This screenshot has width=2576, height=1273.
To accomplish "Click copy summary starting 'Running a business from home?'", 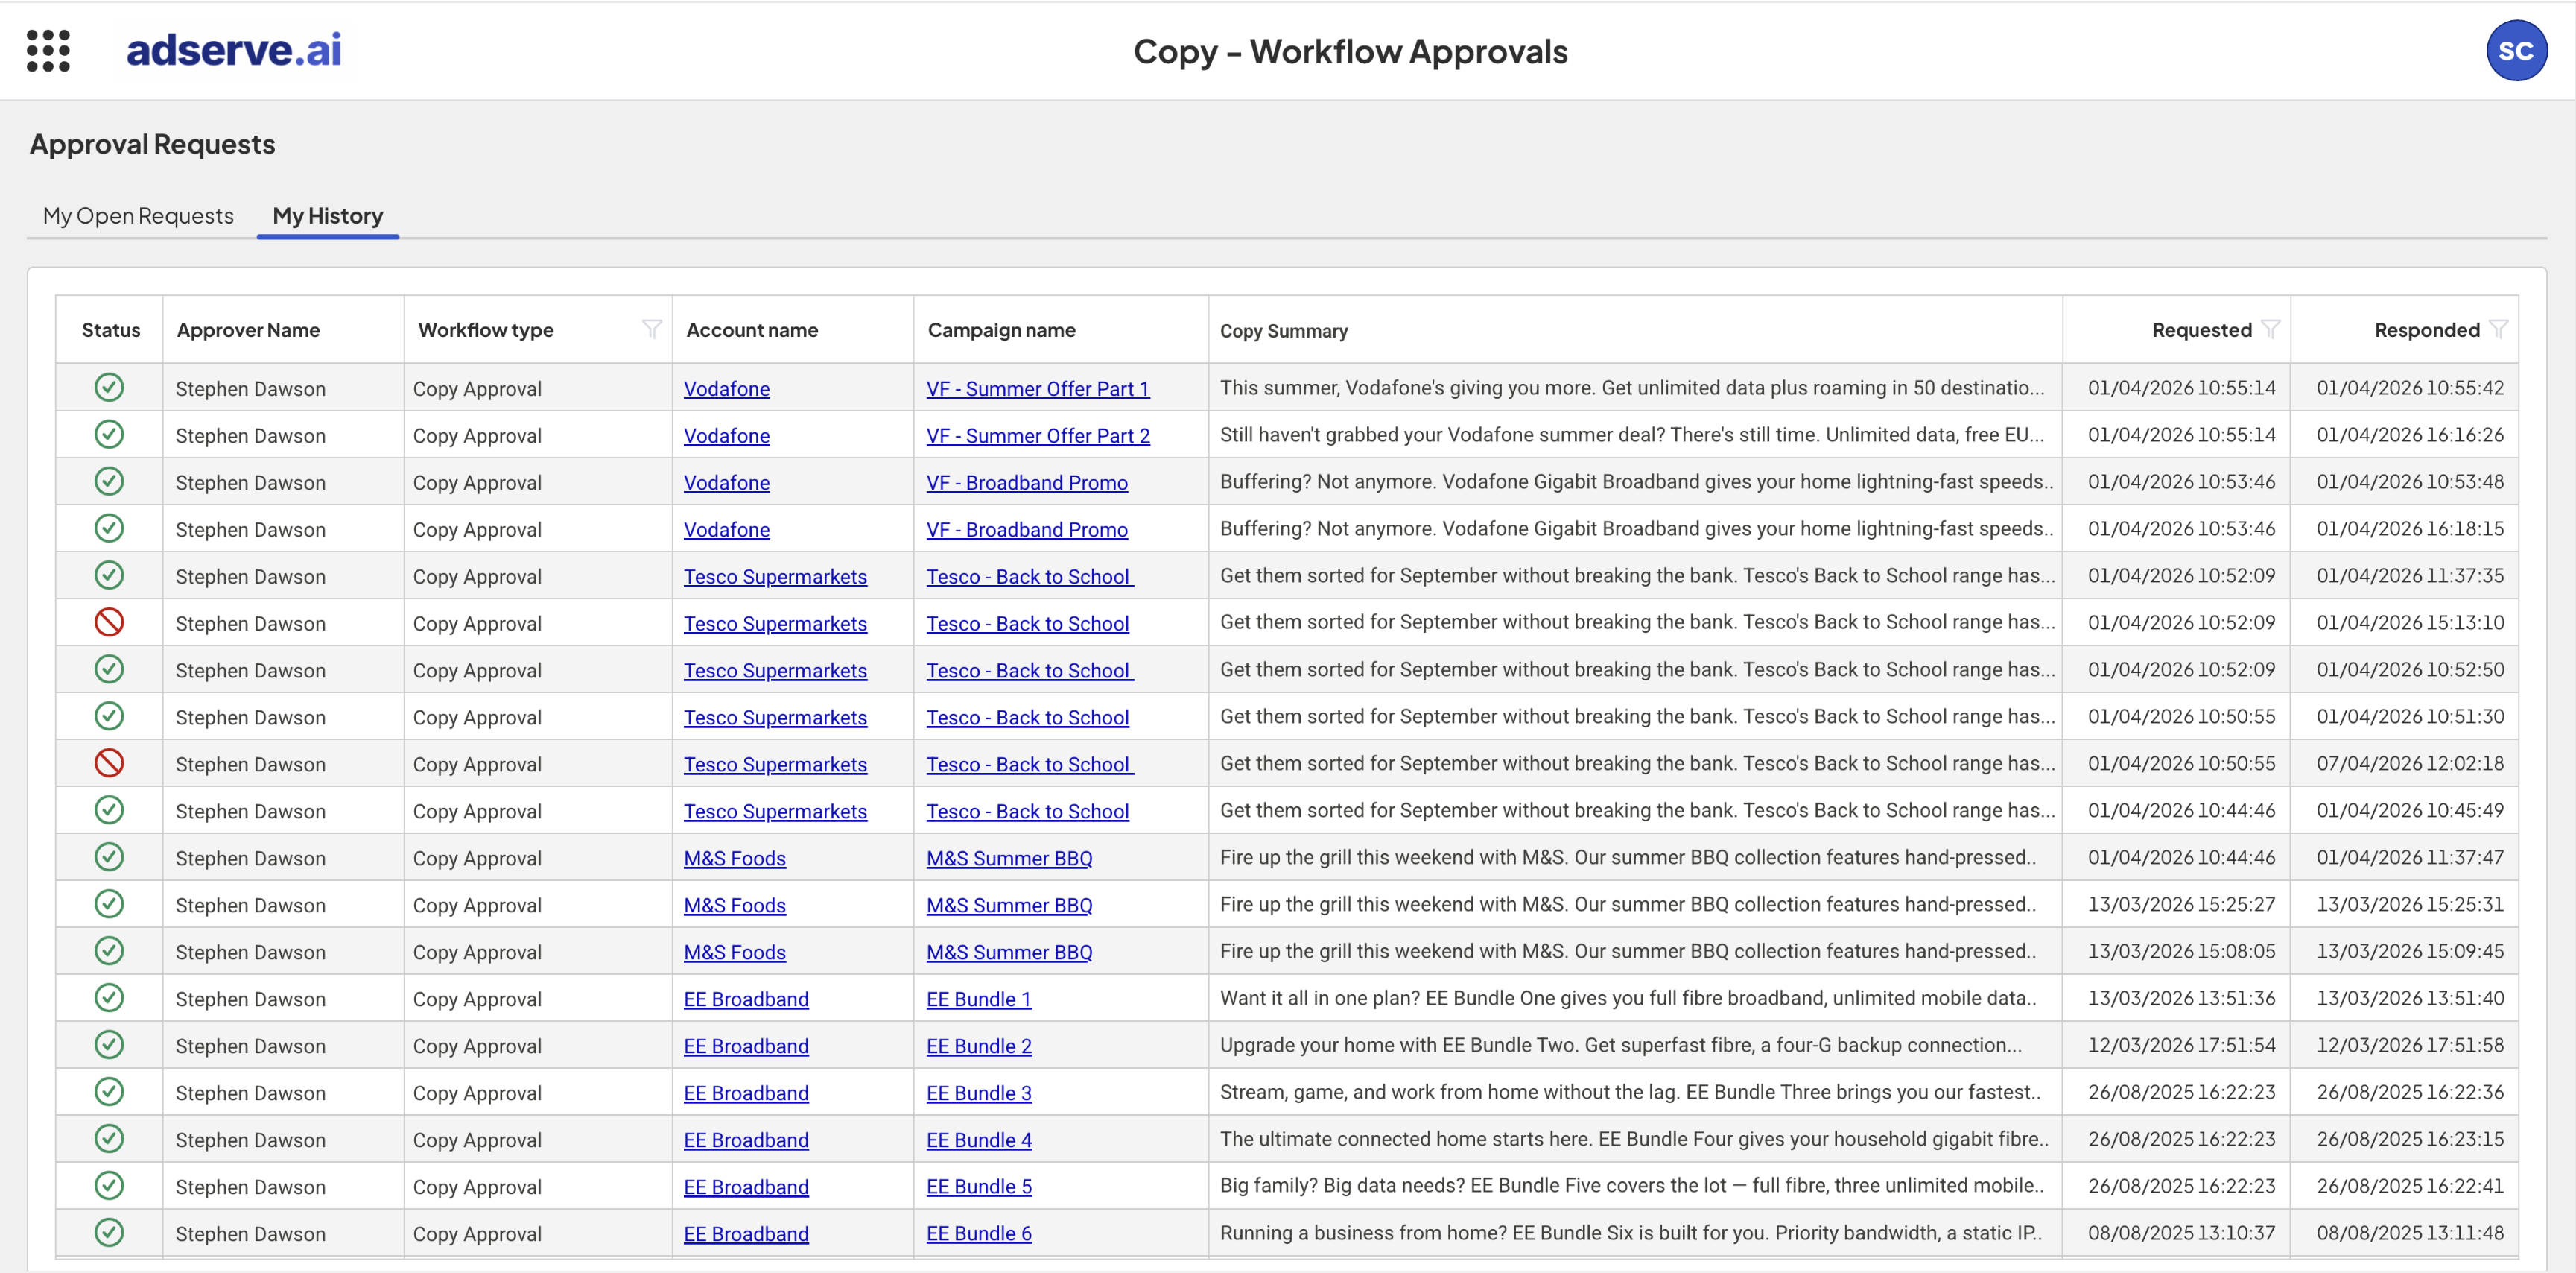I will pos(1631,1233).
